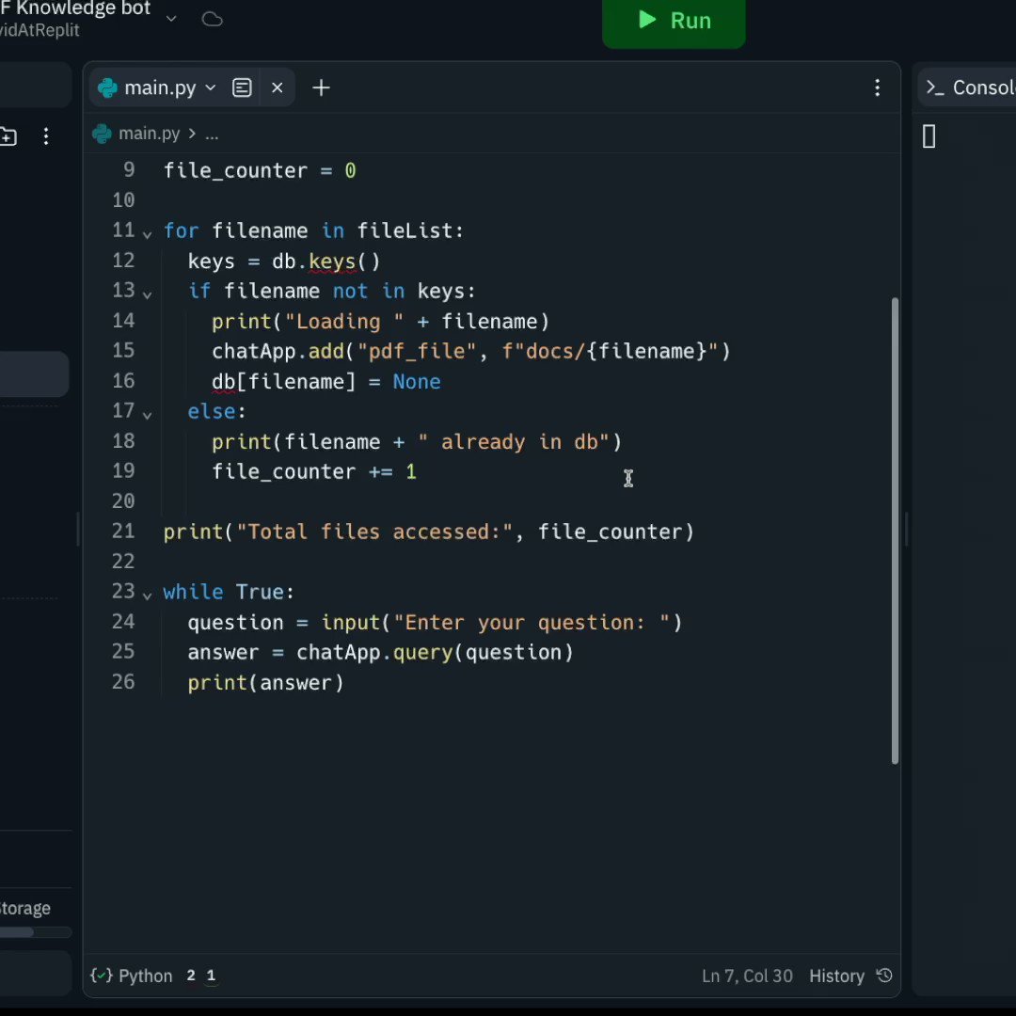The image size is (1016, 1016).
Task: Run the Repl with the green Run button
Action: (674, 21)
